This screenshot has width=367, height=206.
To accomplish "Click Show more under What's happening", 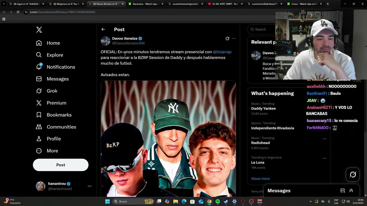I will click(260, 179).
